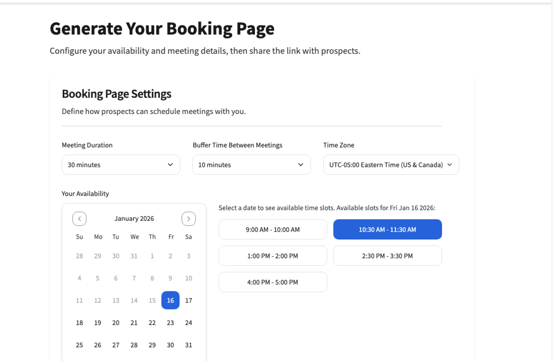Choose January 28 on the calendar
The height and width of the screenshot is (361, 555).
pyautogui.click(x=134, y=345)
